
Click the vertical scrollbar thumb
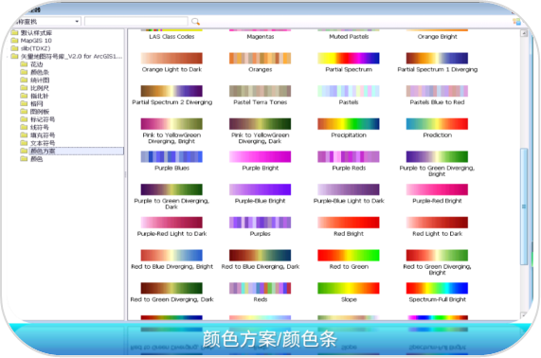point(524,206)
